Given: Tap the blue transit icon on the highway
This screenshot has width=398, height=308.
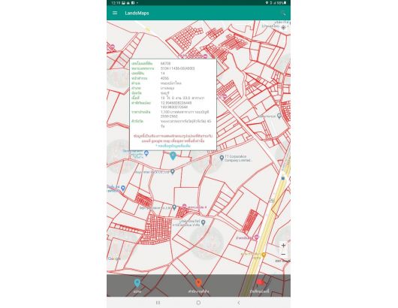Looking at the screenshot, I should [283, 178].
